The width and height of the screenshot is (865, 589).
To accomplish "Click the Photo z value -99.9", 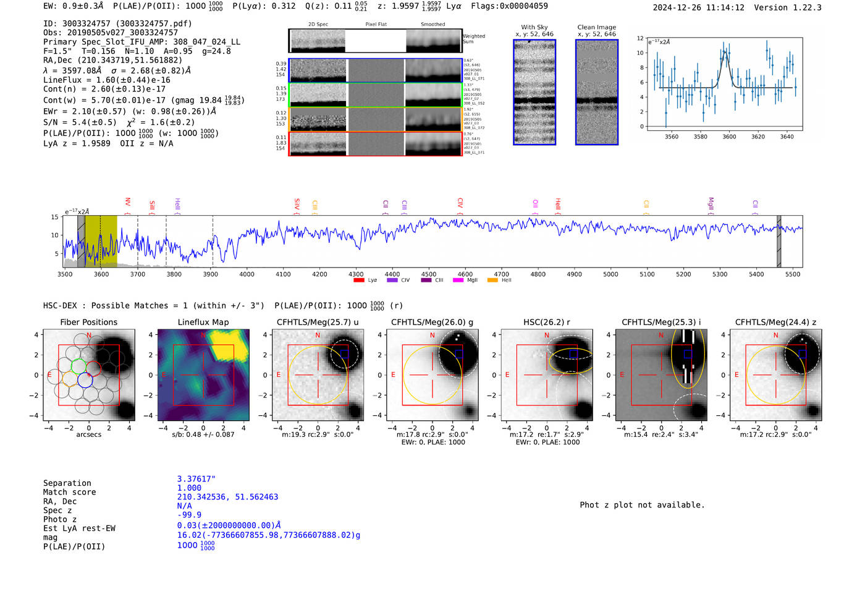I will coord(189,515).
